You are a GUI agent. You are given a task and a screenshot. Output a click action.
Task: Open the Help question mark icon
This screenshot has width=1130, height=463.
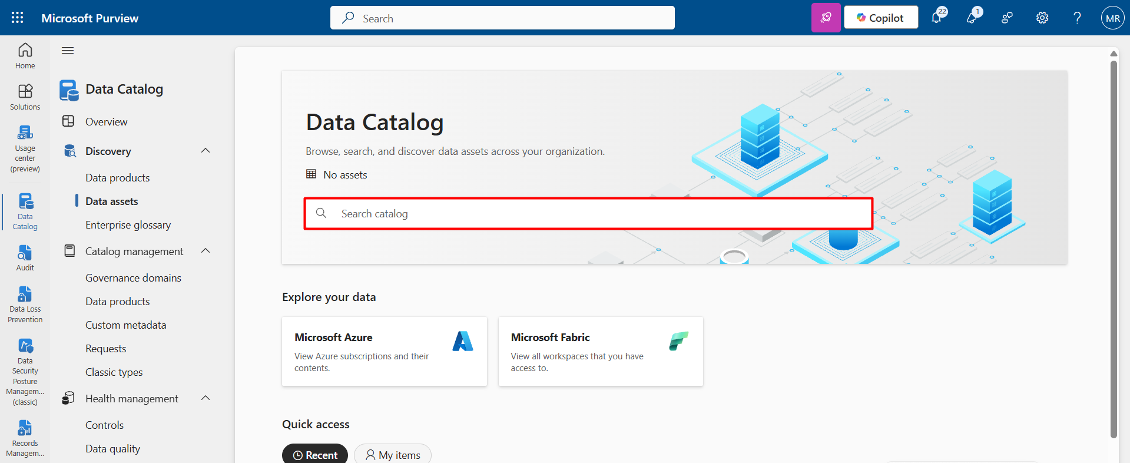1077,18
